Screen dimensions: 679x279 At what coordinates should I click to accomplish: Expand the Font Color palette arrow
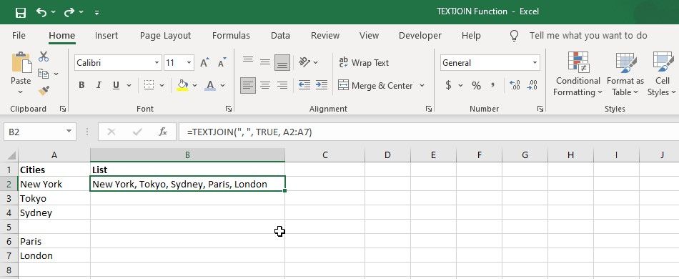click(x=223, y=86)
